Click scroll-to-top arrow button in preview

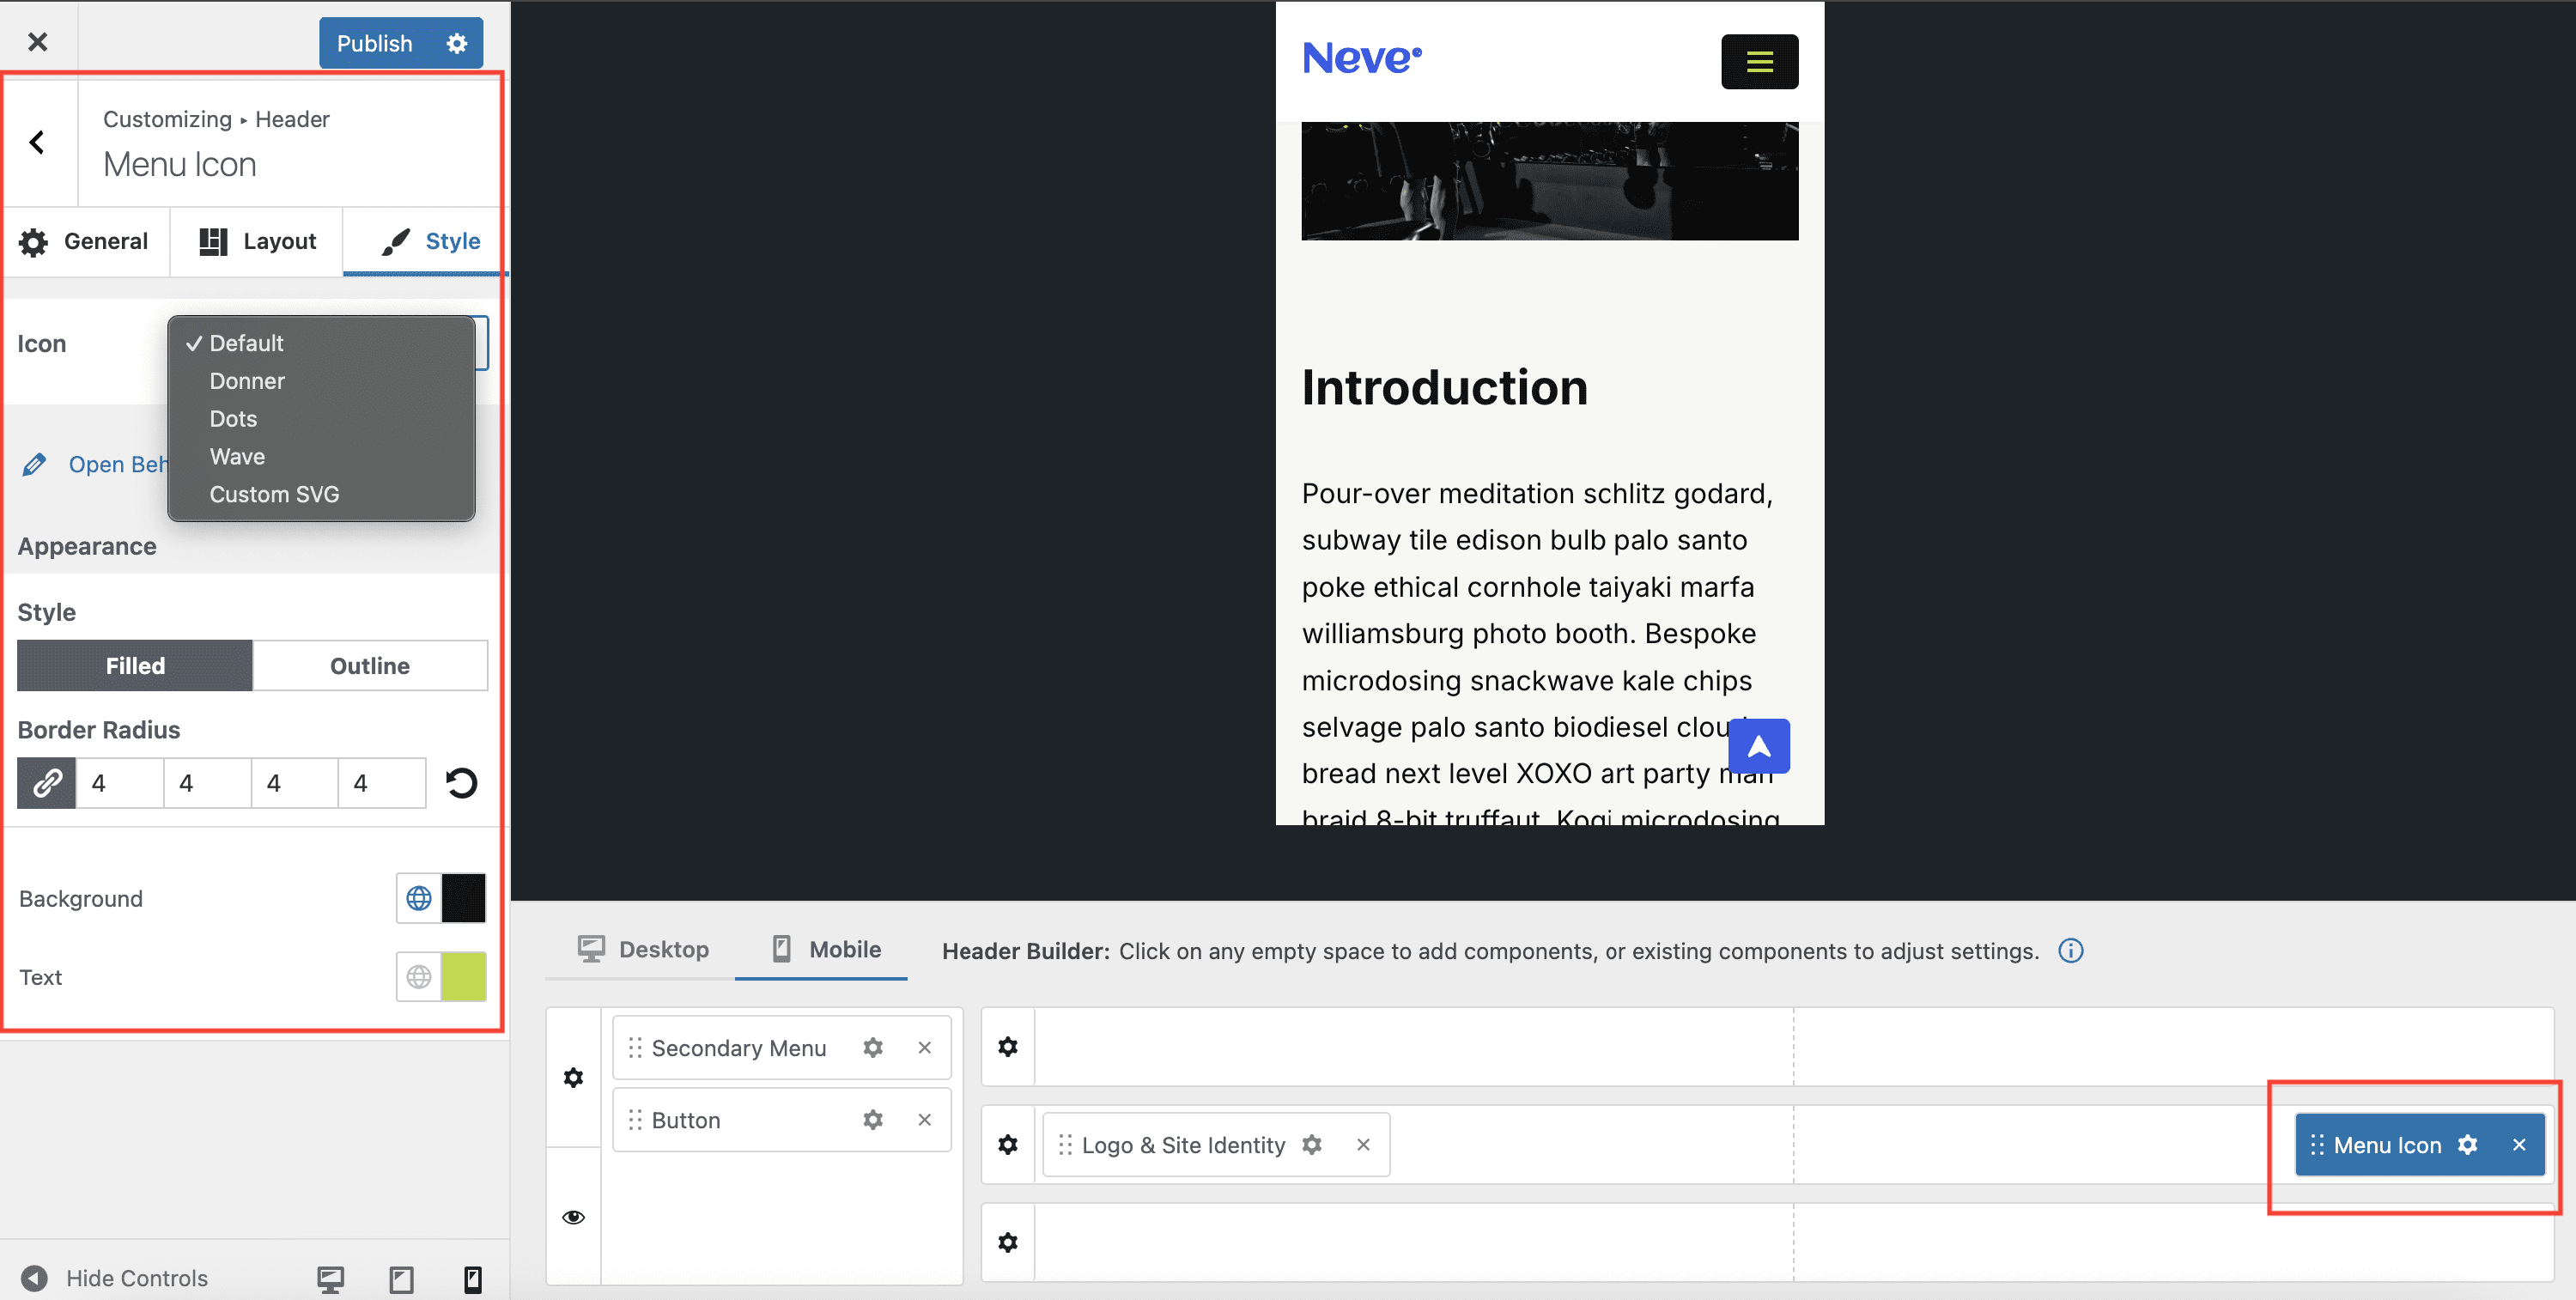click(1758, 746)
